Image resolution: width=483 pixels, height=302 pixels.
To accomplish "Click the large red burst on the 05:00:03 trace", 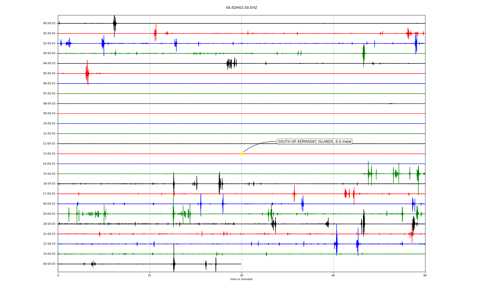I will pos(87,73).
